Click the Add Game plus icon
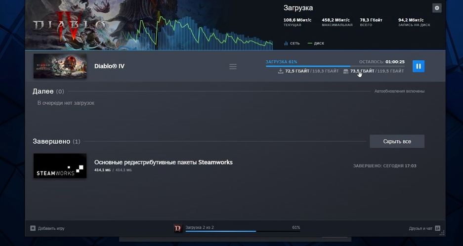Viewport: 463px width, 246px height. click(33, 228)
